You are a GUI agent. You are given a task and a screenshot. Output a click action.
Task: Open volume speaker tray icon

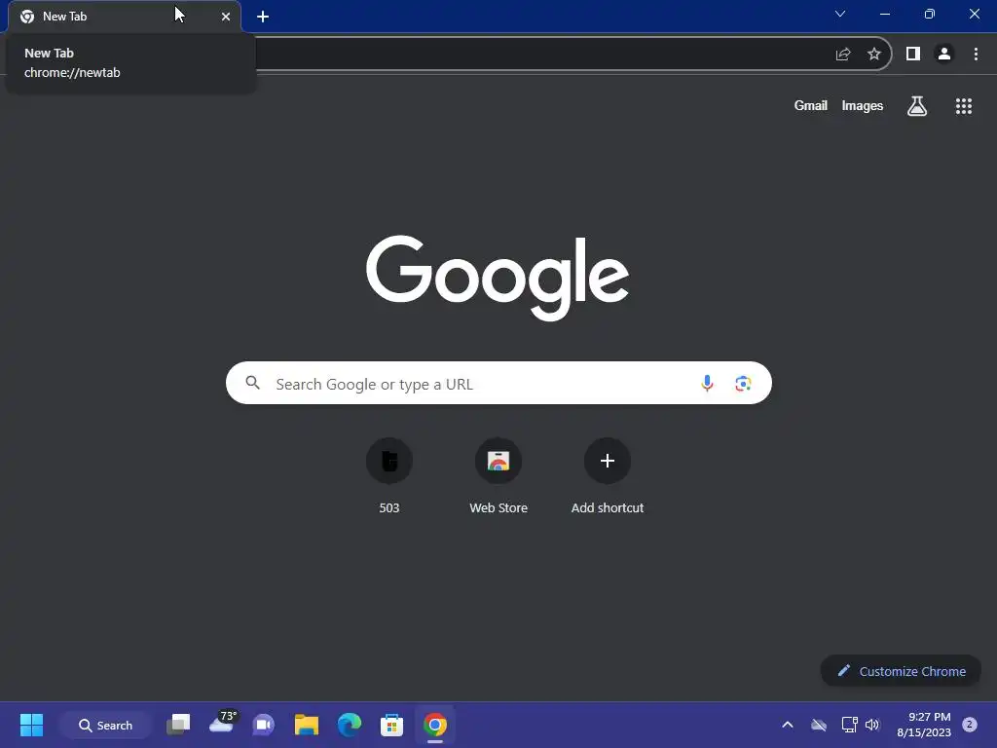(x=872, y=725)
